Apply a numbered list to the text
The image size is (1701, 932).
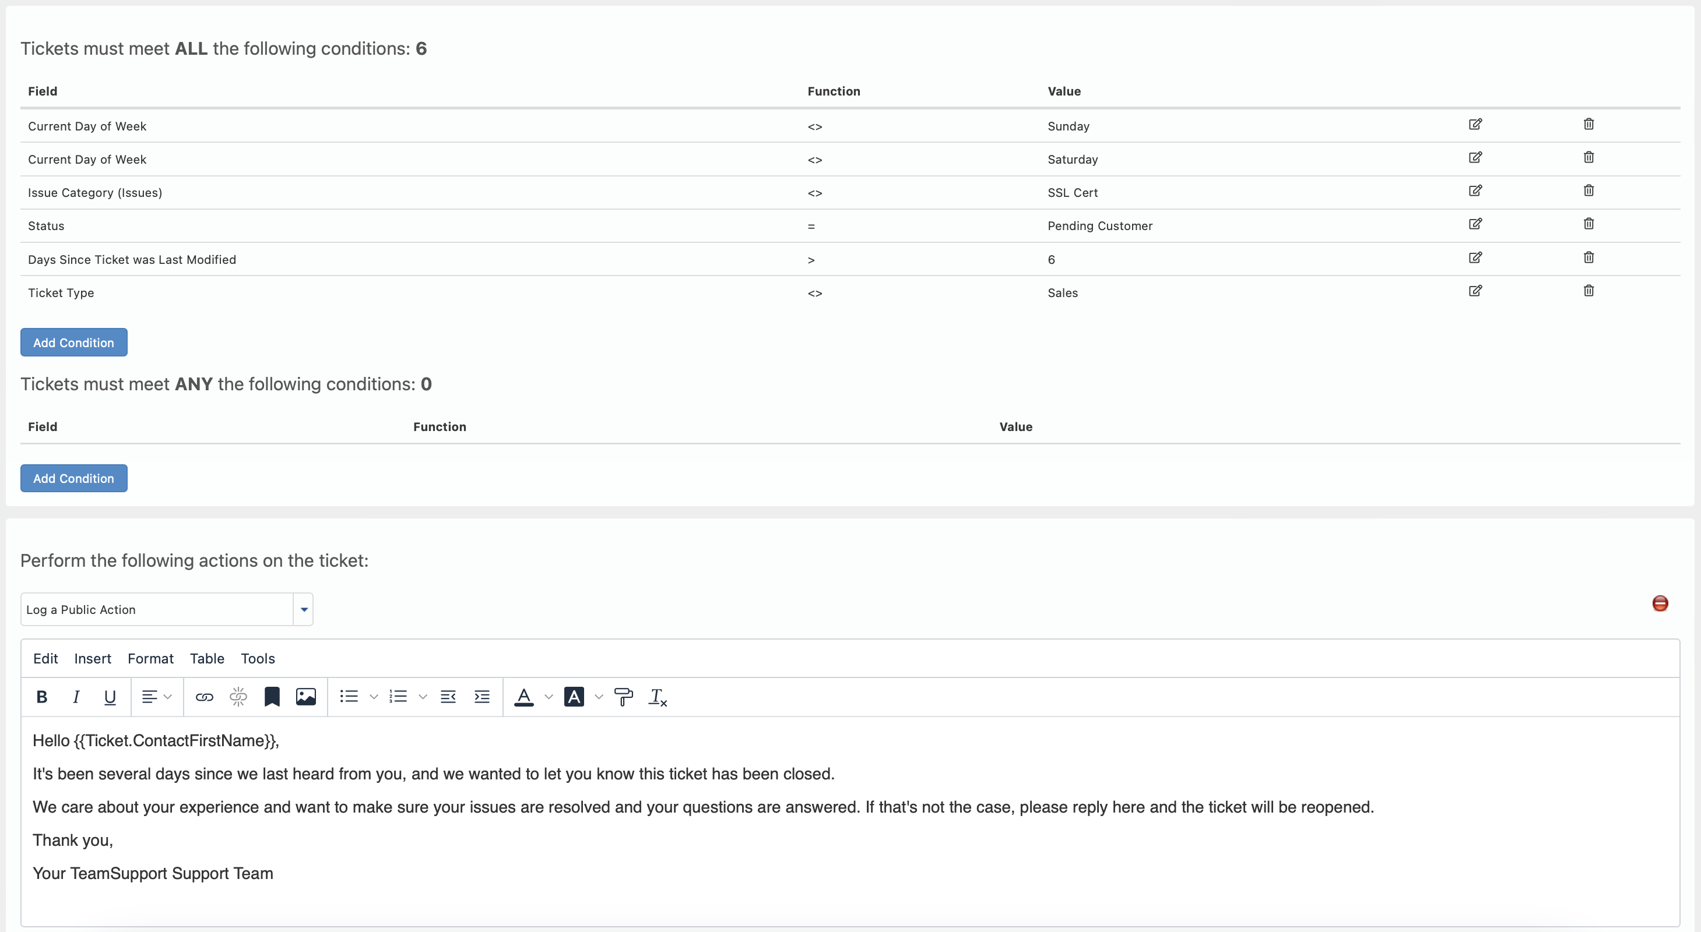398,696
